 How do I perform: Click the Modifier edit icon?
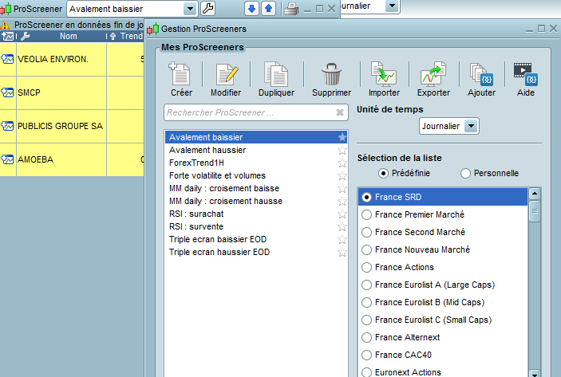tap(227, 74)
